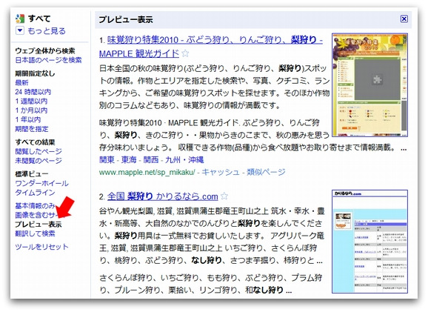Filter results to 1 か月以内

tap(31, 110)
